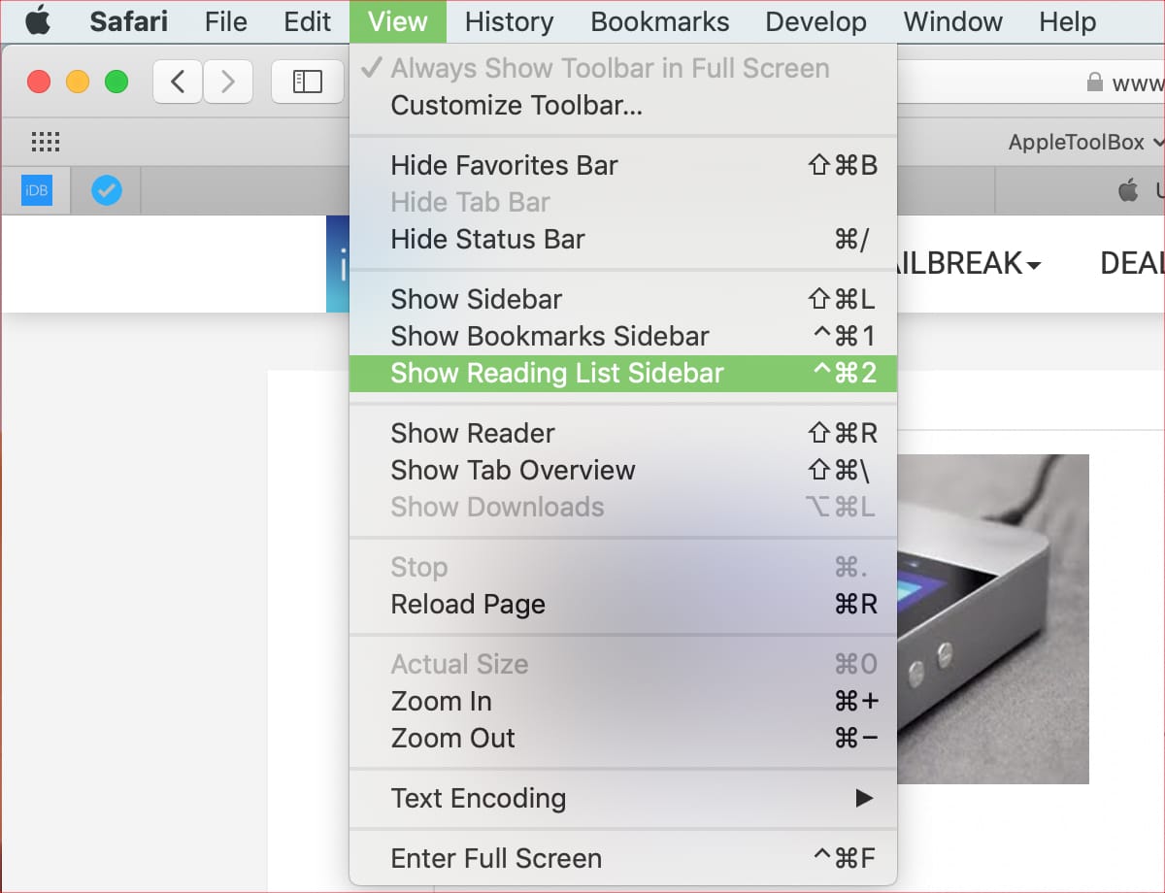Go forward with the toolbar forward arrow
1165x893 pixels.
tap(228, 82)
